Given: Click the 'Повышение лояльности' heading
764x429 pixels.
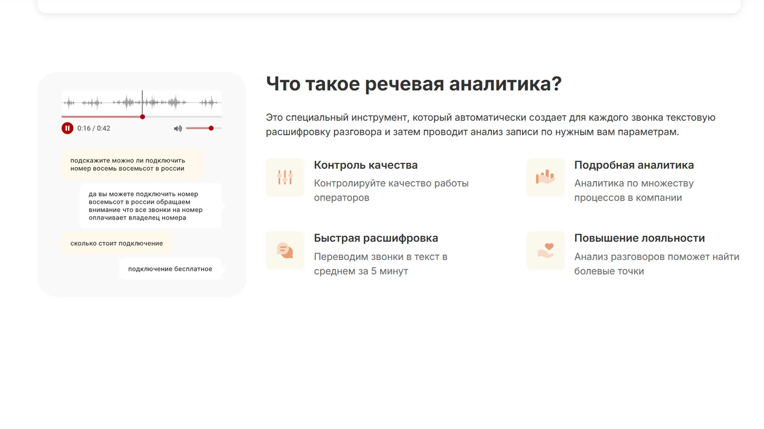Looking at the screenshot, I should 639,238.
